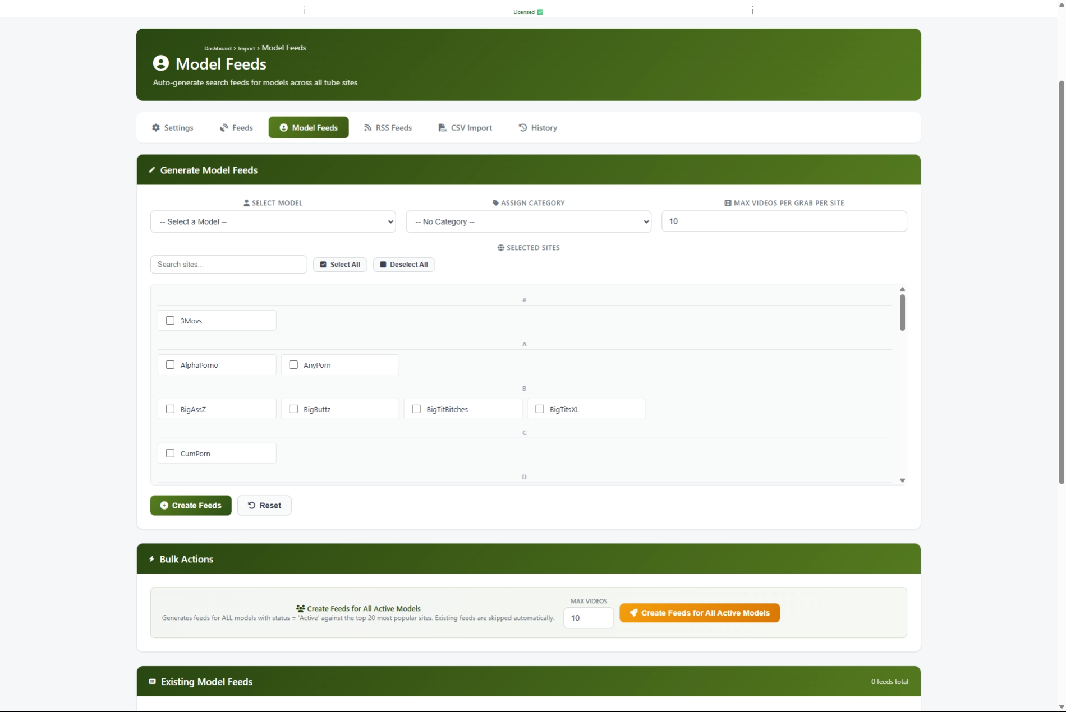
Task: Click the RSS Feeds icon
Action: (x=367, y=128)
